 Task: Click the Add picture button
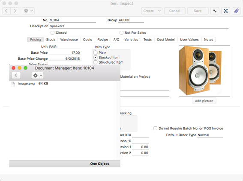(204, 101)
